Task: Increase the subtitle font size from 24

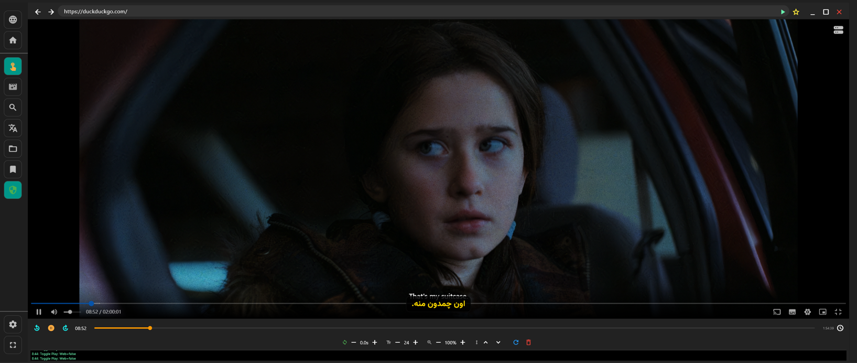Action: (416, 343)
